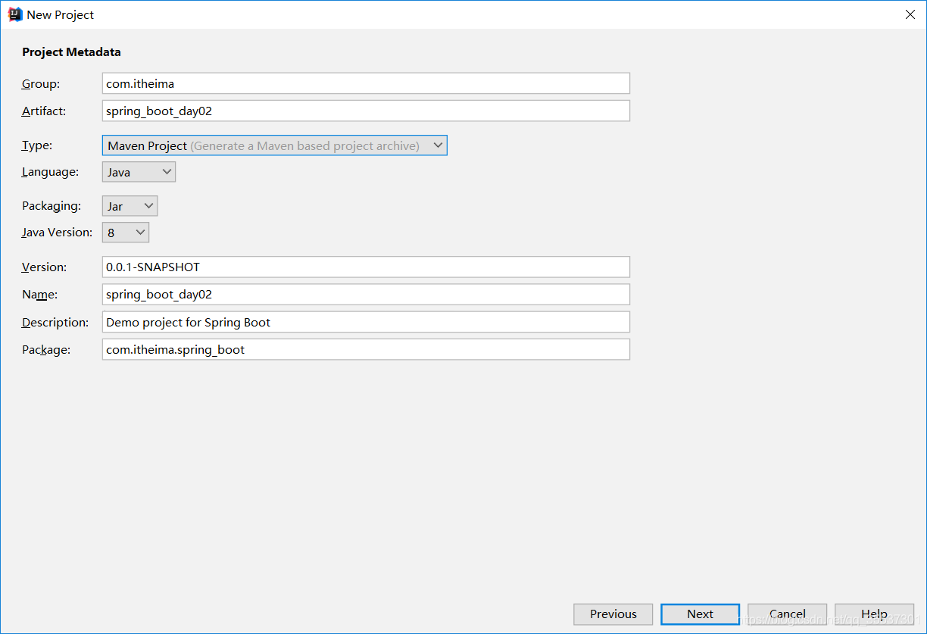Click the Java Version label
The width and height of the screenshot is (927, 634).
[x=57, y=233]
